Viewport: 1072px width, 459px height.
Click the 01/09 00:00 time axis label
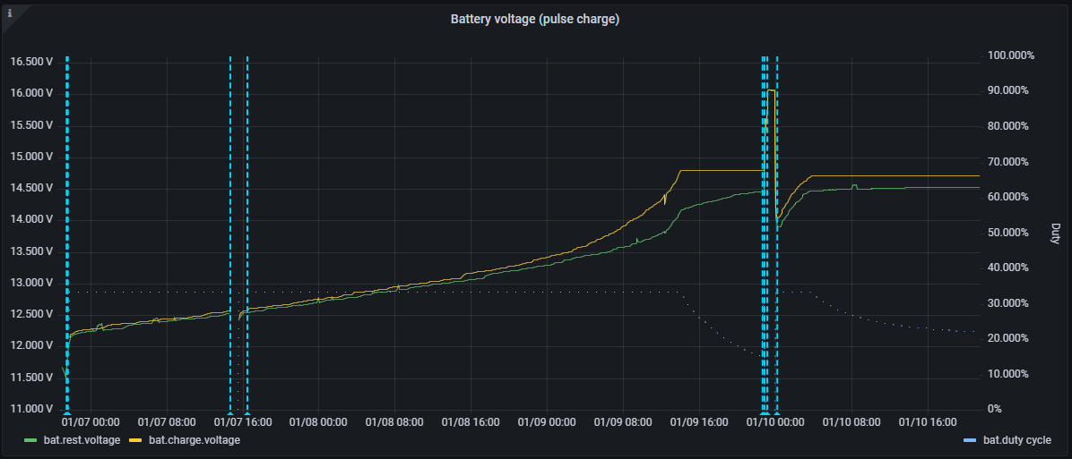[x=547, y=421]
